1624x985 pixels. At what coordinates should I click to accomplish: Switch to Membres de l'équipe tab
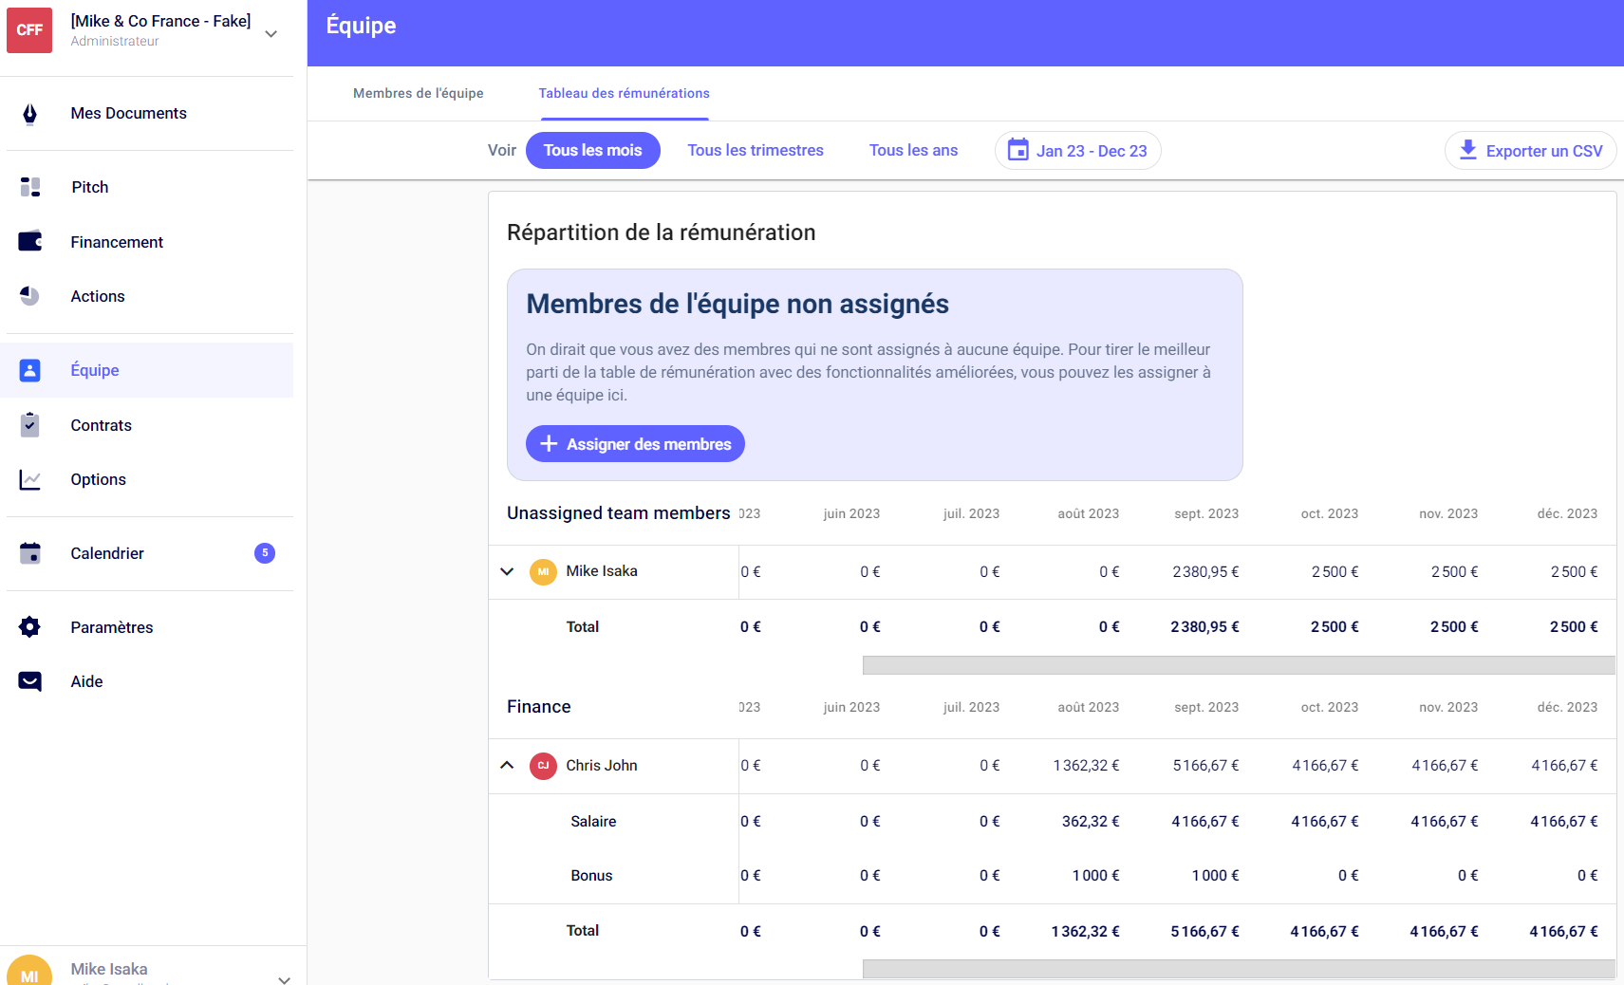point(418,93)
